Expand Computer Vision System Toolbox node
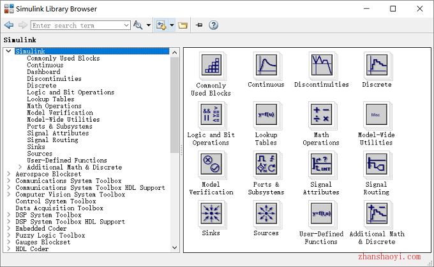This screenshot has height=267, width=434. (8, 194)
